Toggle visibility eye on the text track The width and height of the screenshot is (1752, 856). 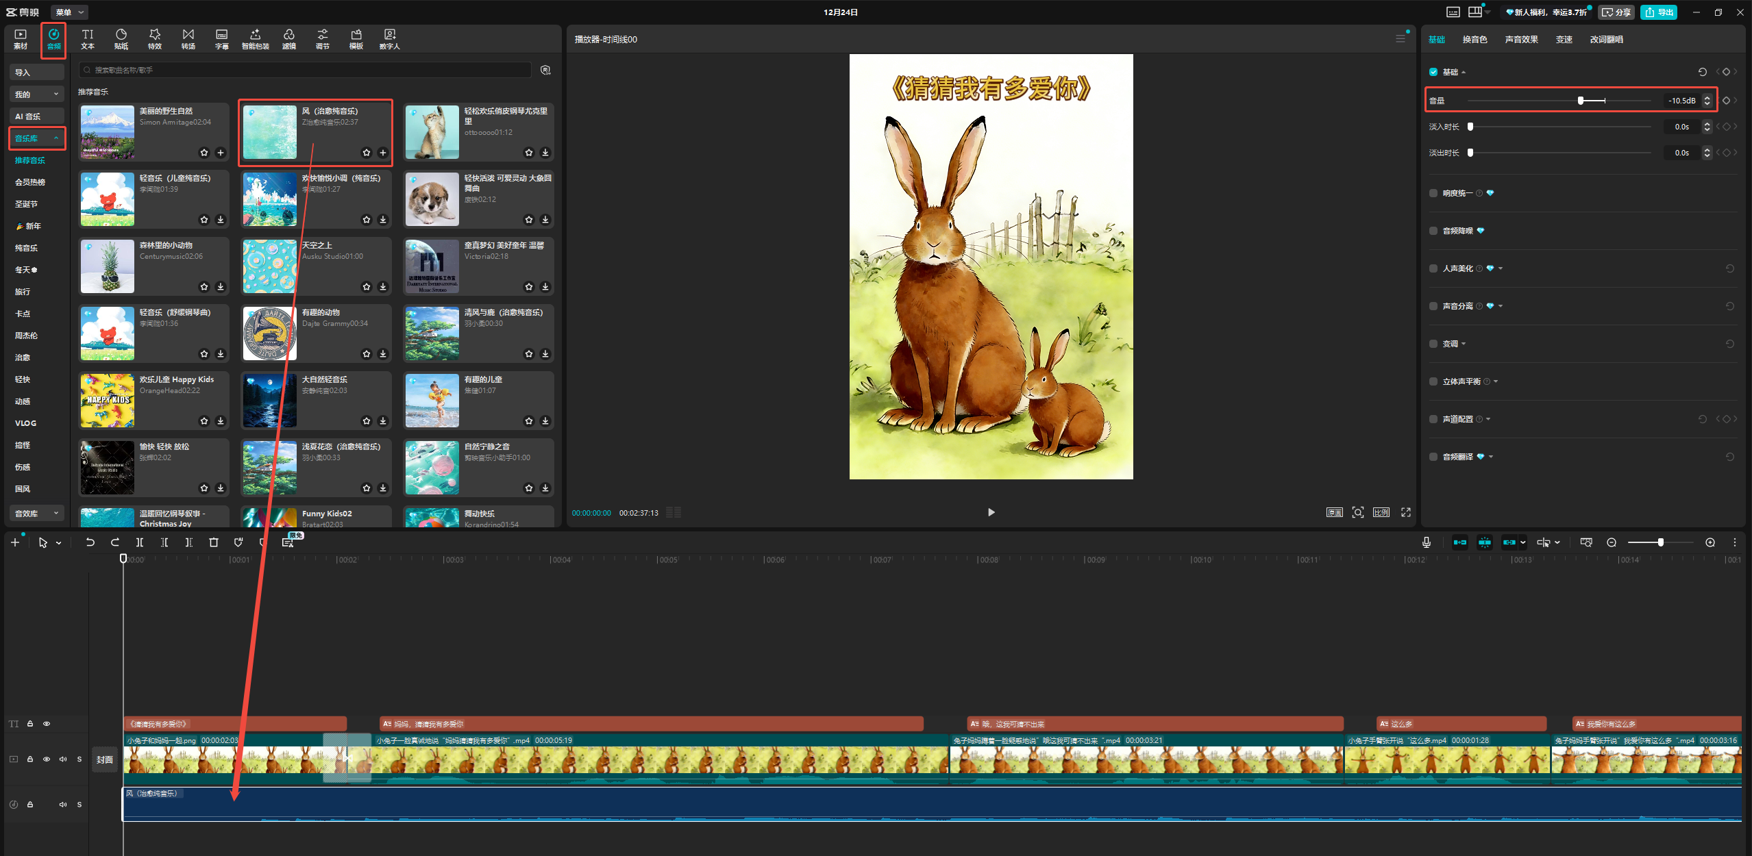[x=47, y=724]
